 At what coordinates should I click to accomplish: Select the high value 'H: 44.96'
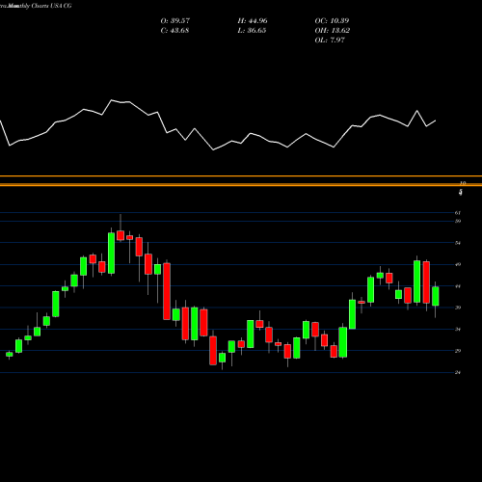tap(253, 21)
